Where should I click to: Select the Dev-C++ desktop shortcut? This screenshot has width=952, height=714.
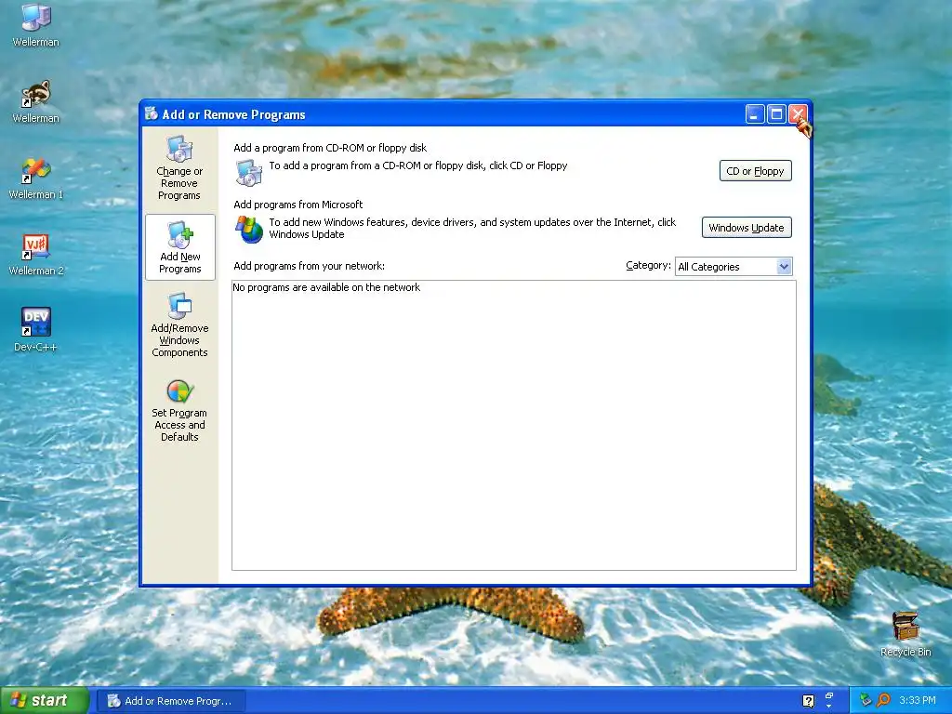[x=36, y=331]
